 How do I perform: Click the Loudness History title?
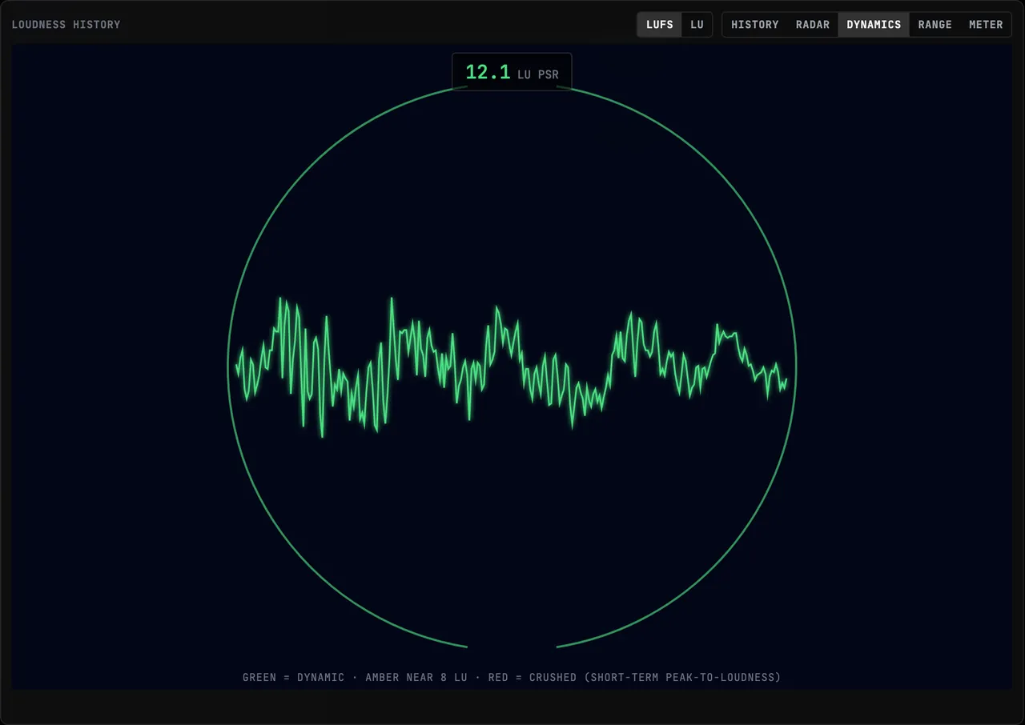[66, 24]
